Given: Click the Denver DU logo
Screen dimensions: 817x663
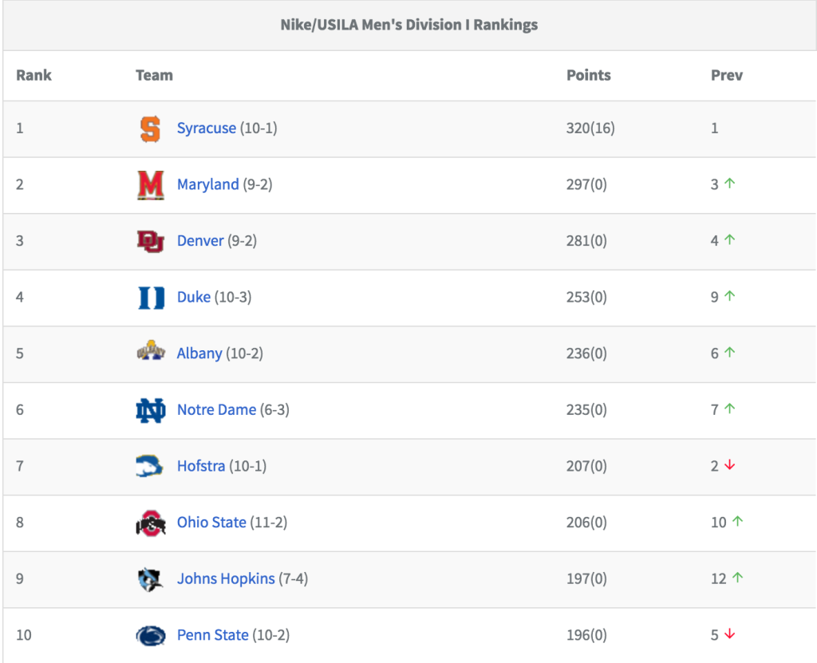Looking at the screenshot, I should point(151,241).
